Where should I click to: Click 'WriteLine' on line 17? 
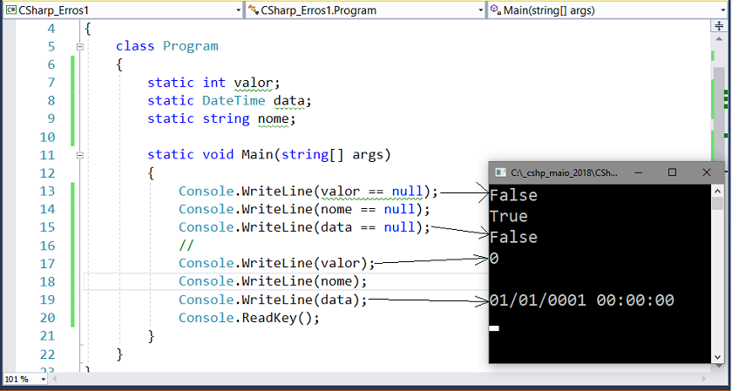click(x=277, y=263)
